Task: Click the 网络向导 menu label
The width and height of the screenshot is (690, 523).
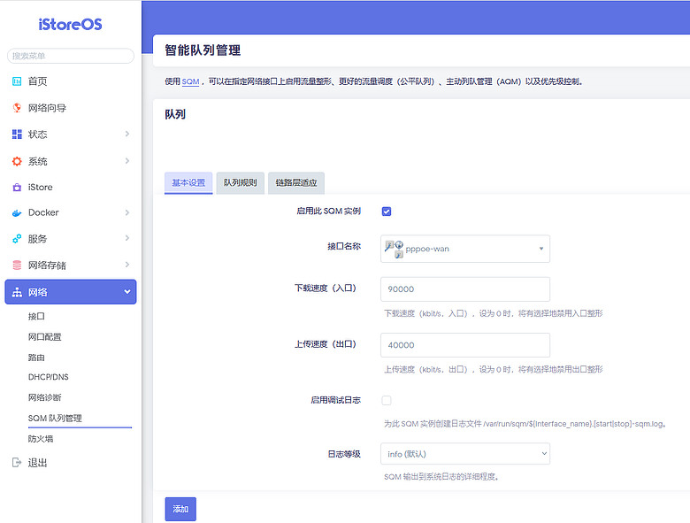Action: coord(47,108)
